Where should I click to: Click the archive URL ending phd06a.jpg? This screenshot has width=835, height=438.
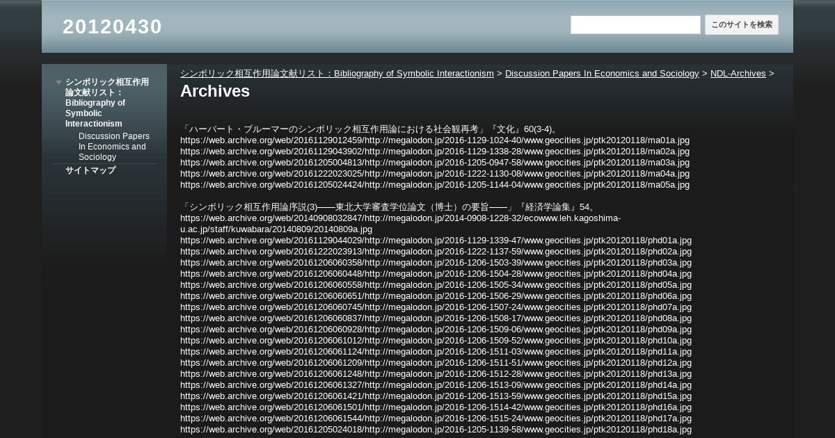click(x=436, y=296)
